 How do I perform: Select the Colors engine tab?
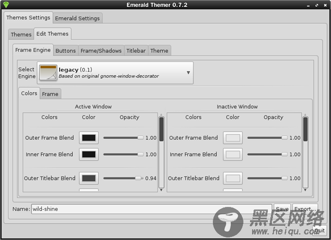tap(29, 94)
